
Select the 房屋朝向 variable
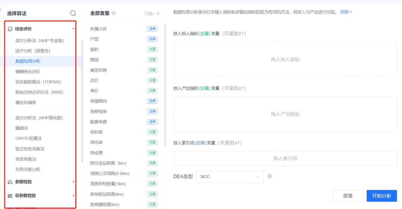(98, 101)
